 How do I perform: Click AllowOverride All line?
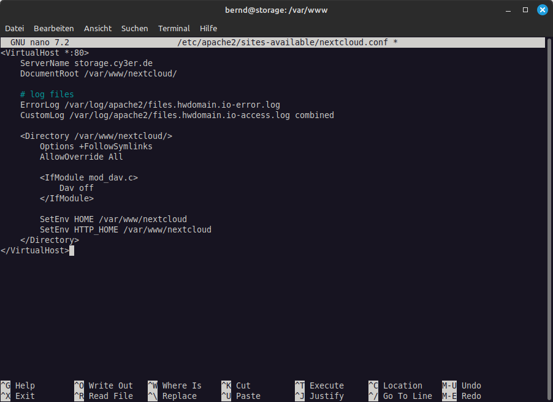coord(82,157)
